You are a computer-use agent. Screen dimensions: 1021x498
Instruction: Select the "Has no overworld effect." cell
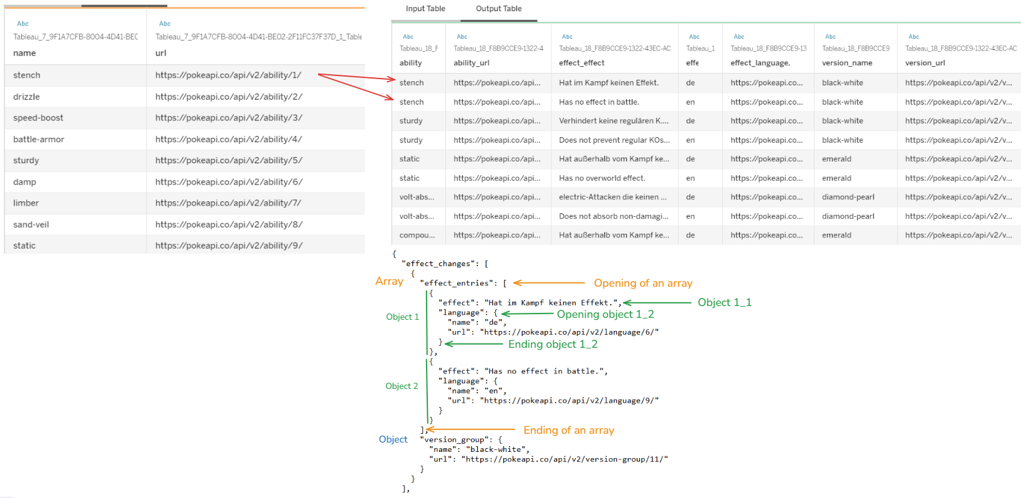tap(602, 178)
